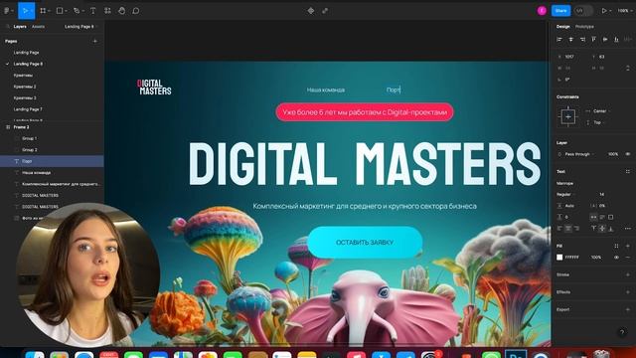Open the help question mark button
Image resolution: width=636 pixels, height=358 pixels.
tap(622, 332)
